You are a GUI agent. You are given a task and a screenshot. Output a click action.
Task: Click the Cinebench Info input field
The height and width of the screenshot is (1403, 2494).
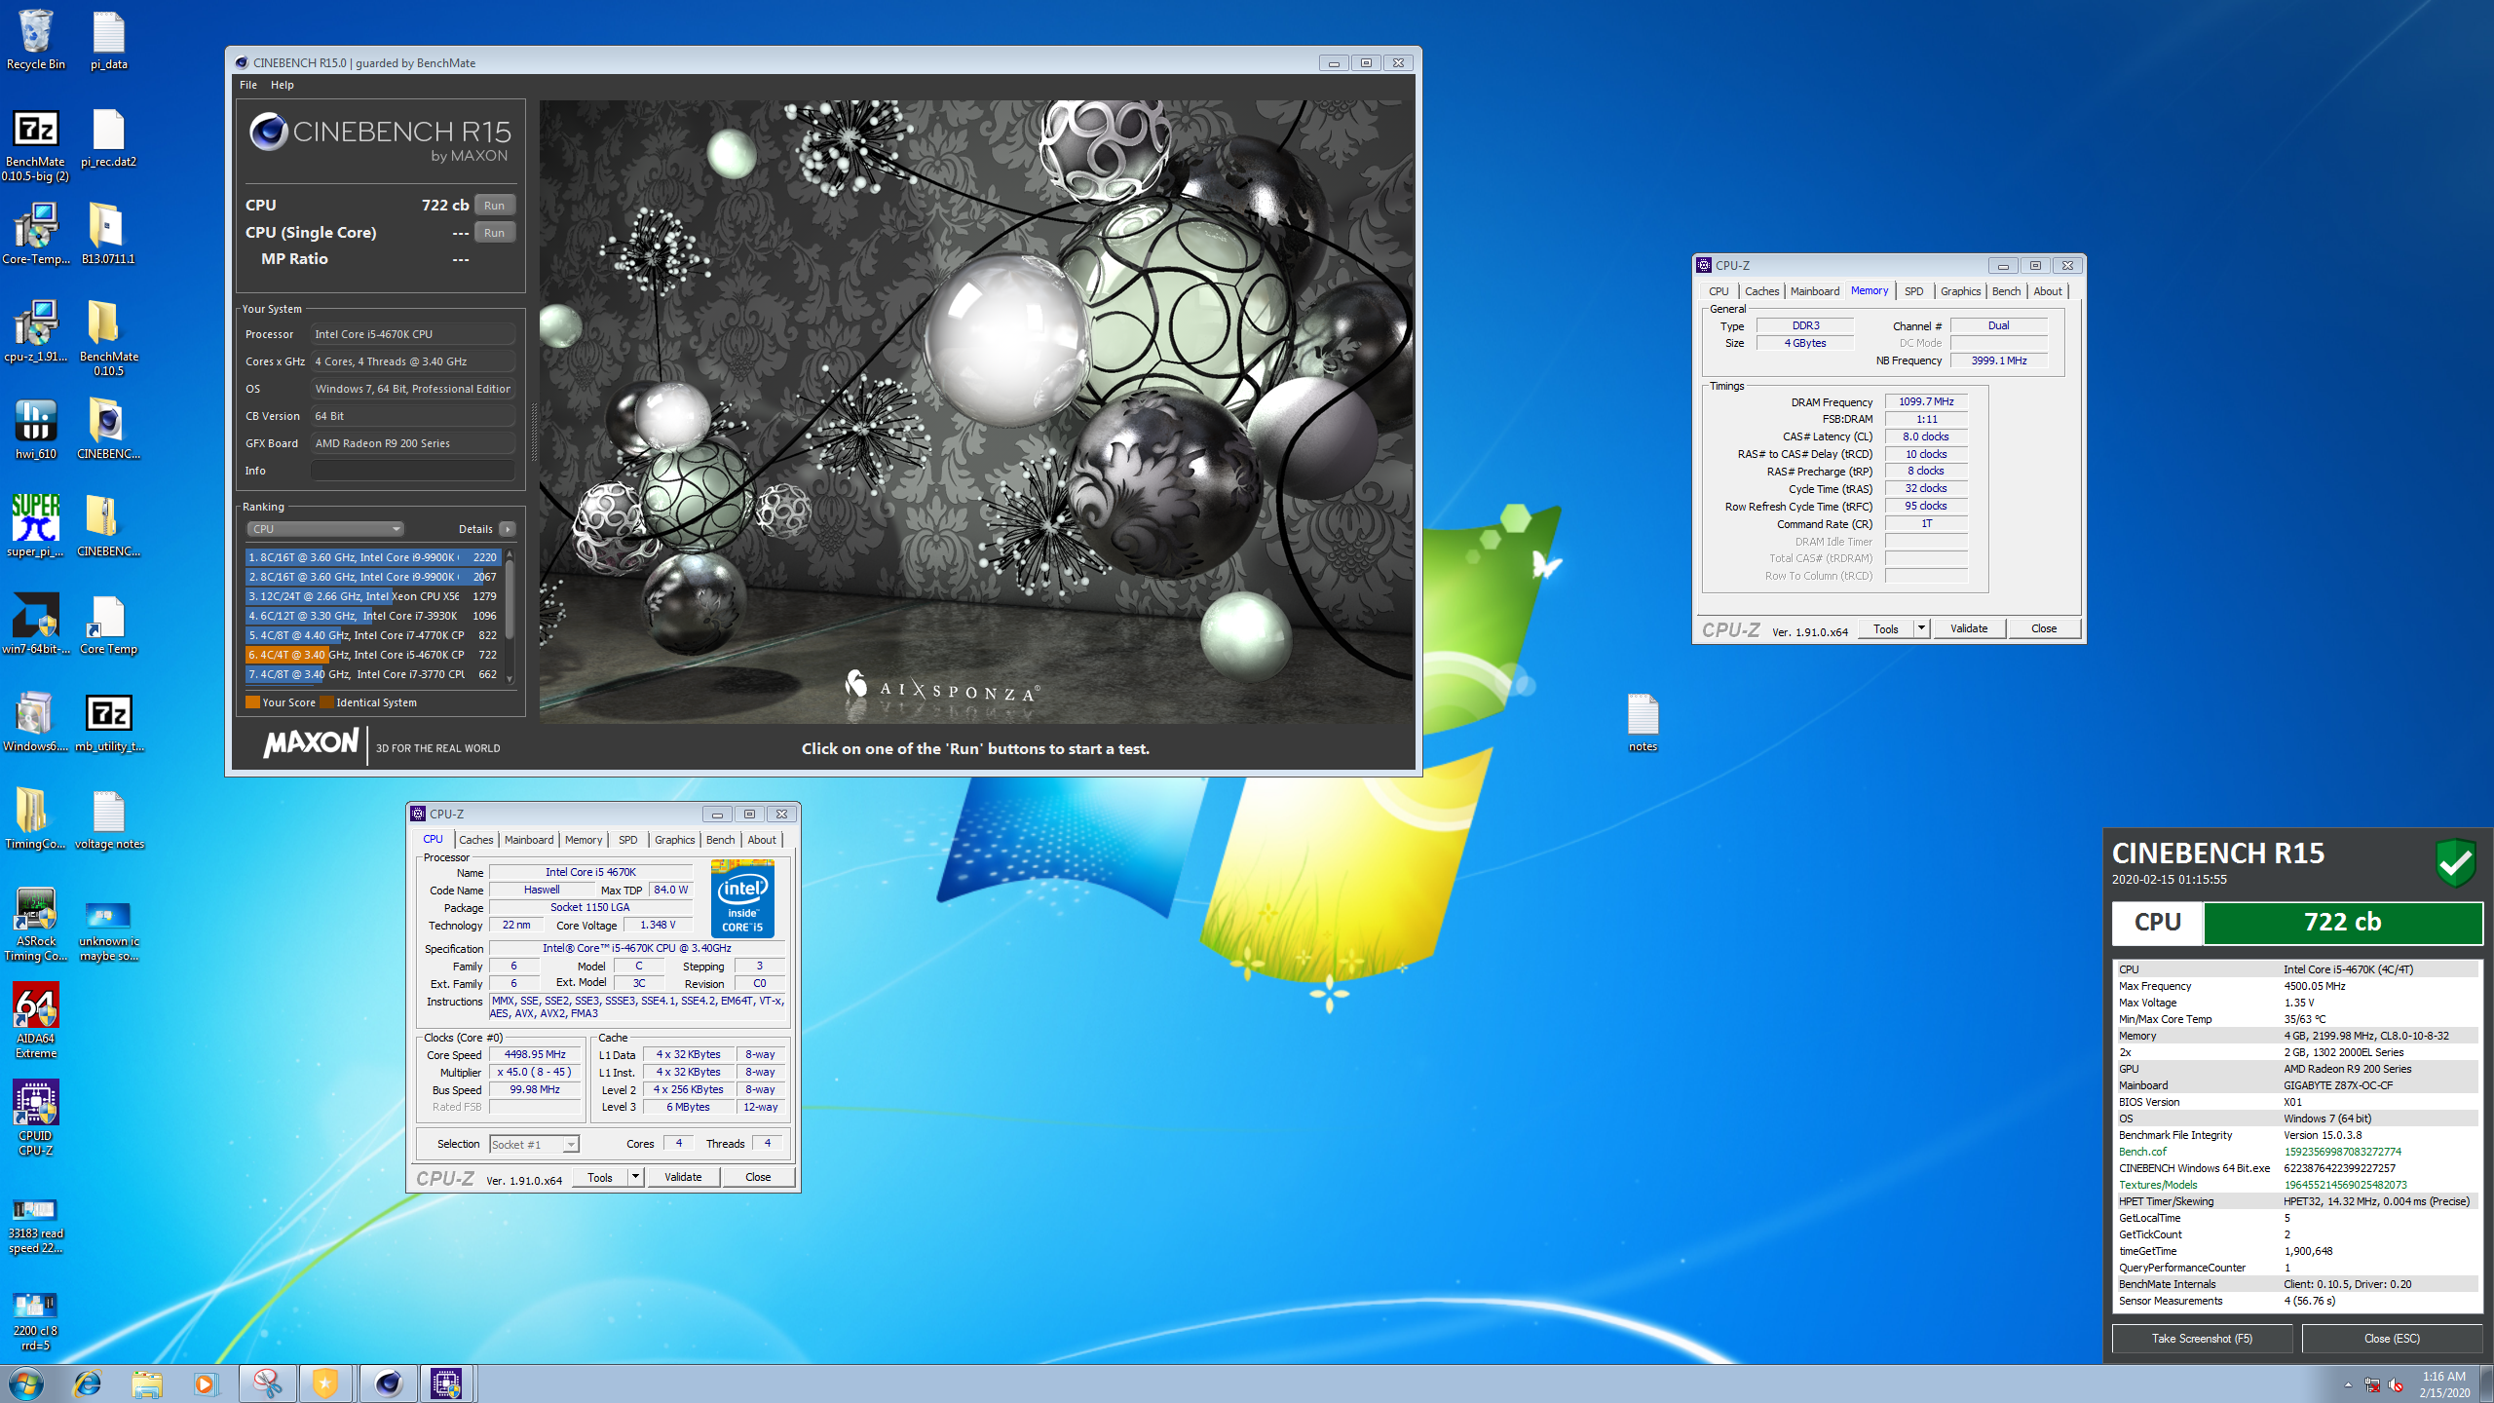412,471
